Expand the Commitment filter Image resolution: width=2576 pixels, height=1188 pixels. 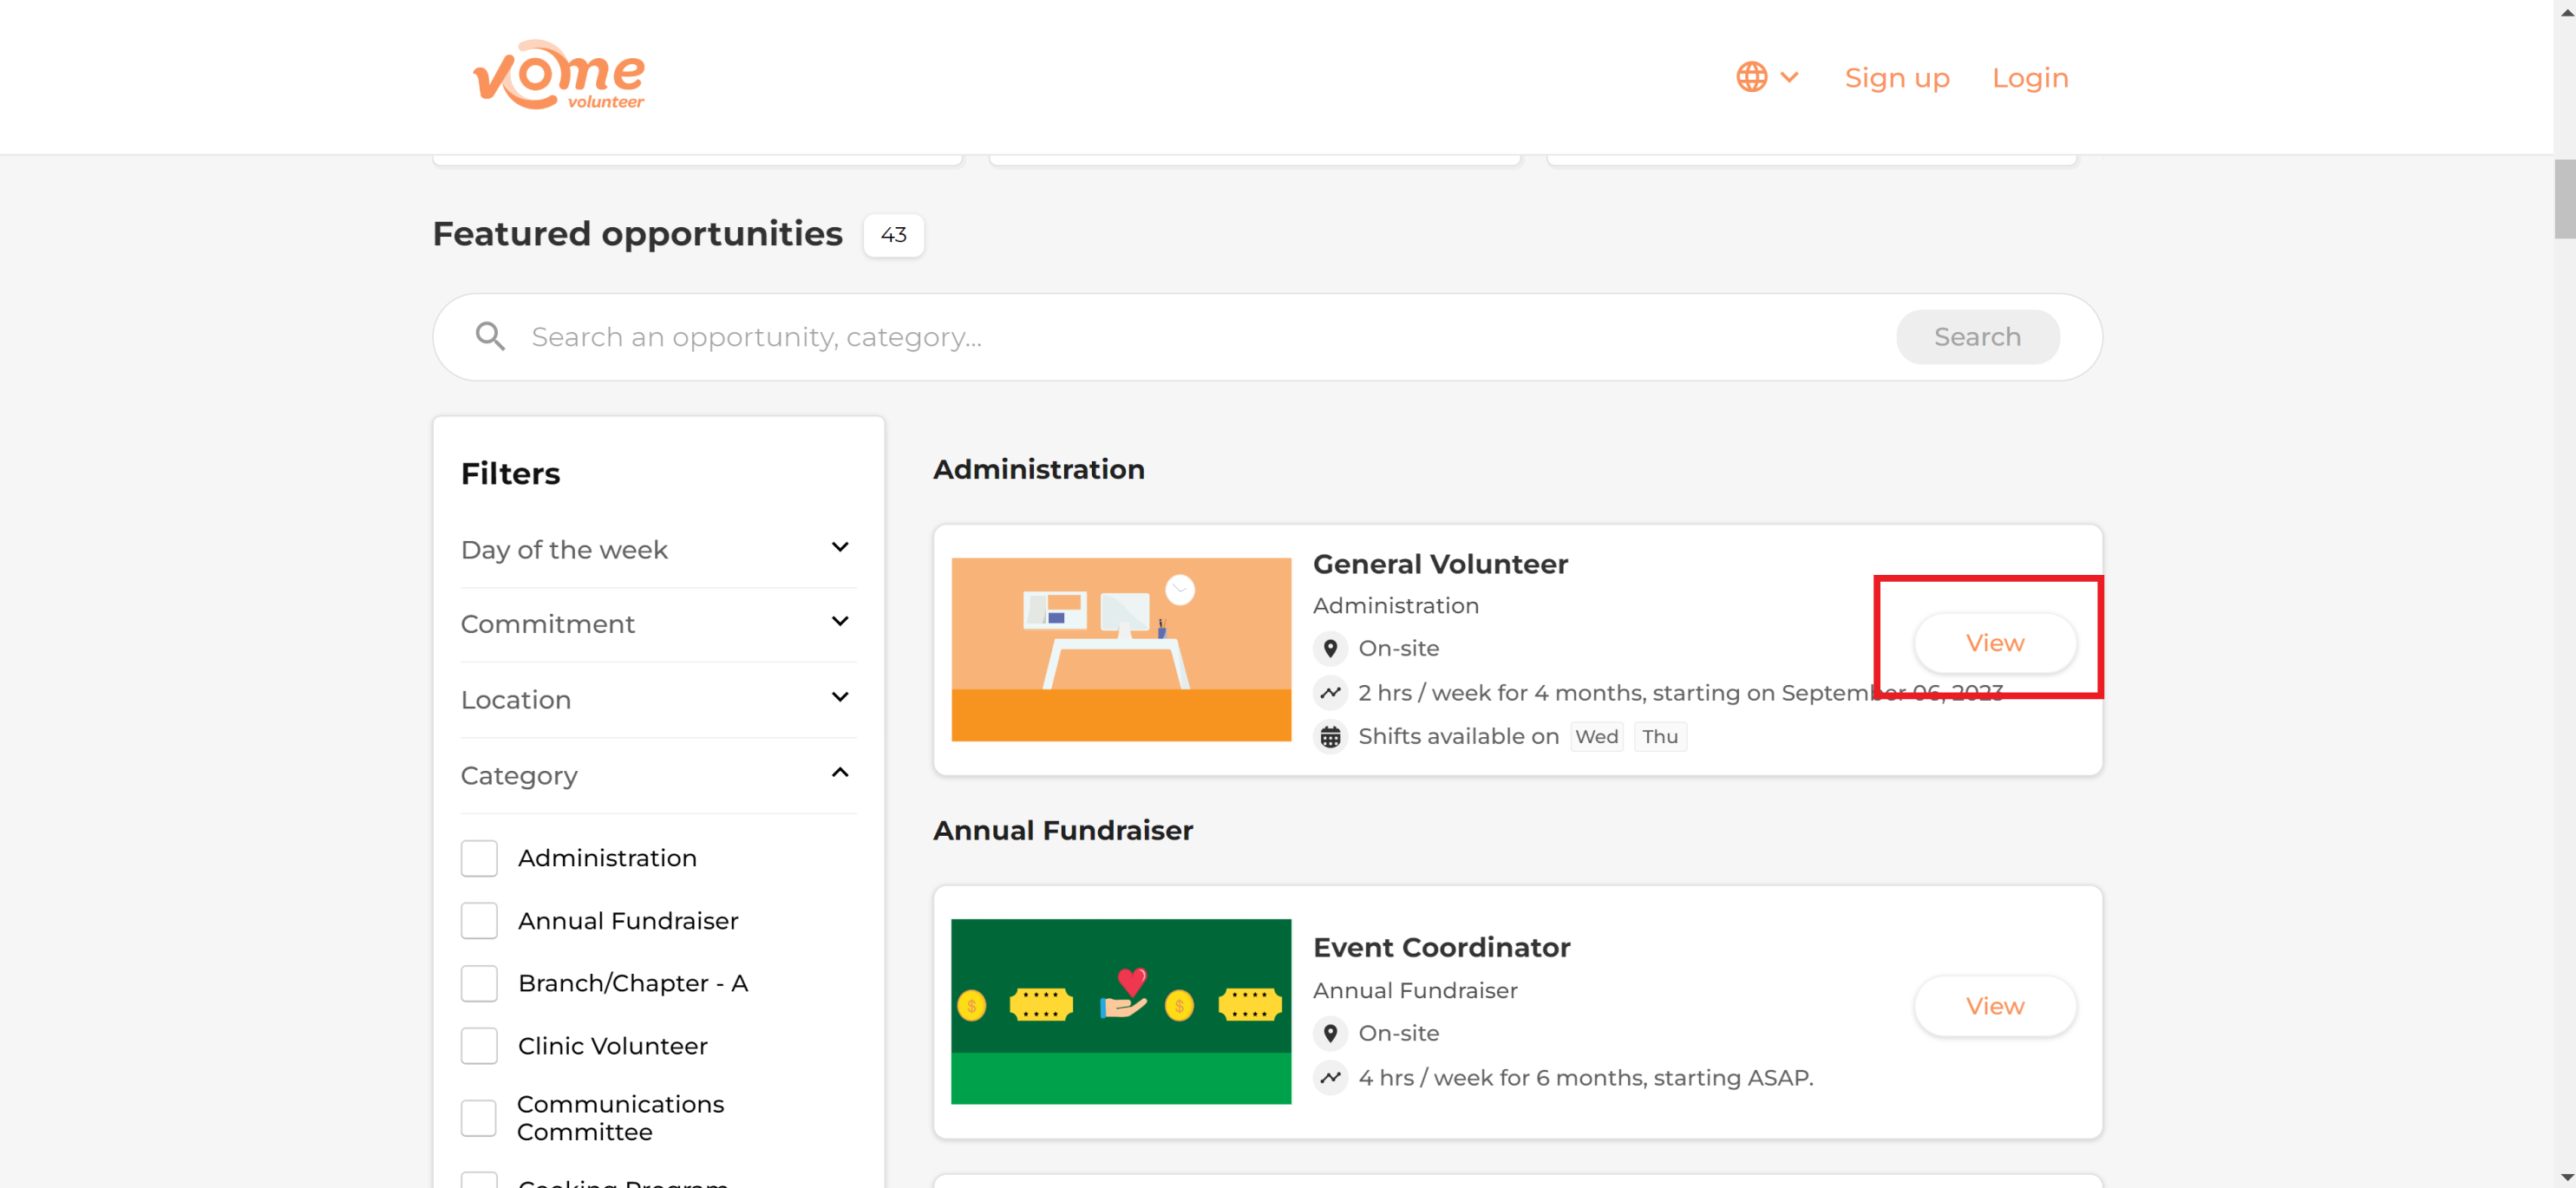pos(658,624)
